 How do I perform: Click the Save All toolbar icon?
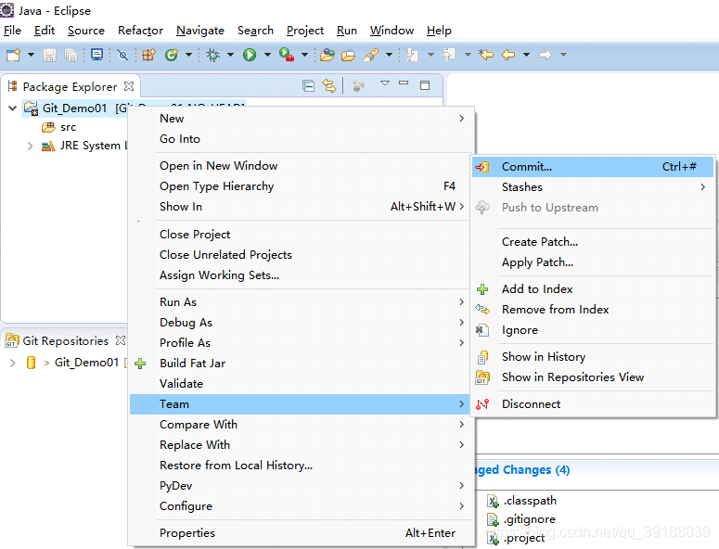pos(71,55)
